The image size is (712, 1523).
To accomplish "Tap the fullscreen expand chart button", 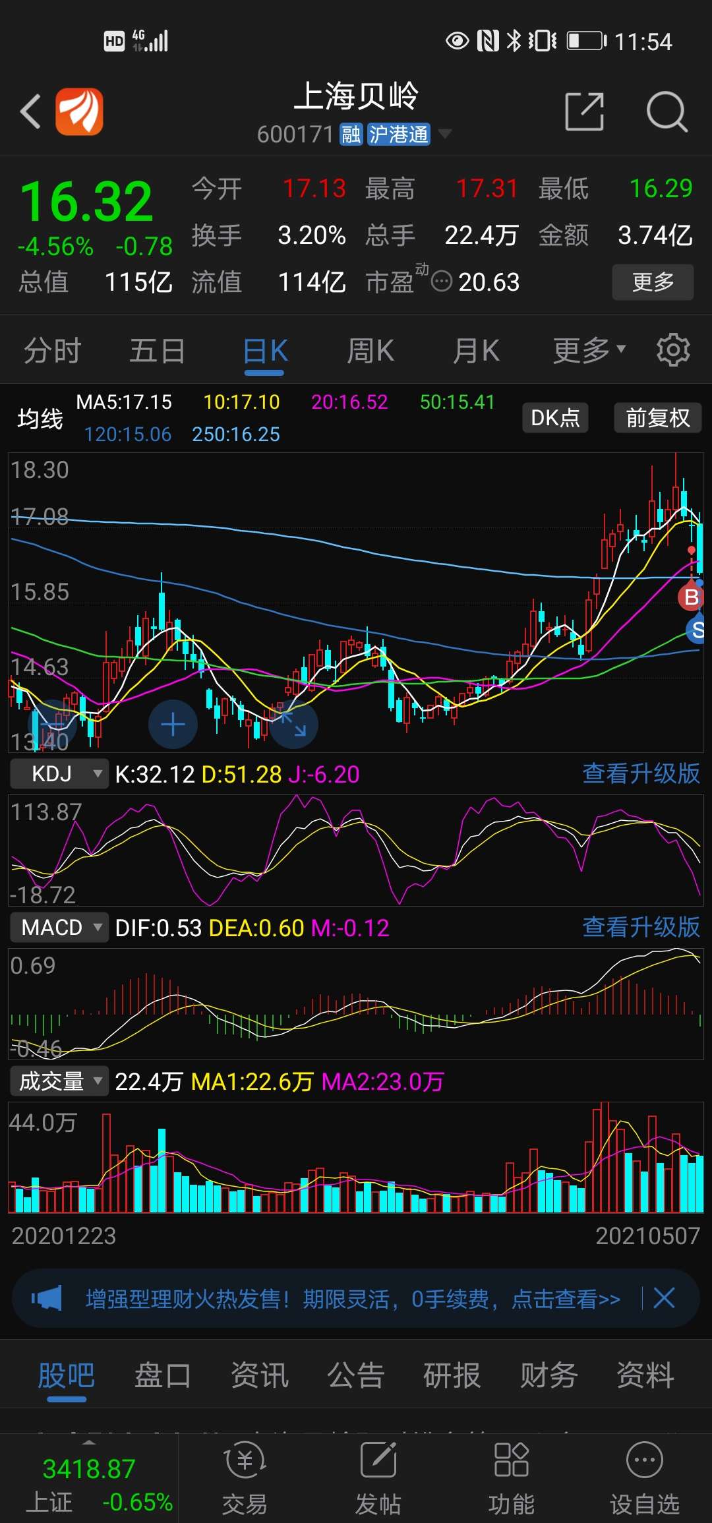I will 294,724.
